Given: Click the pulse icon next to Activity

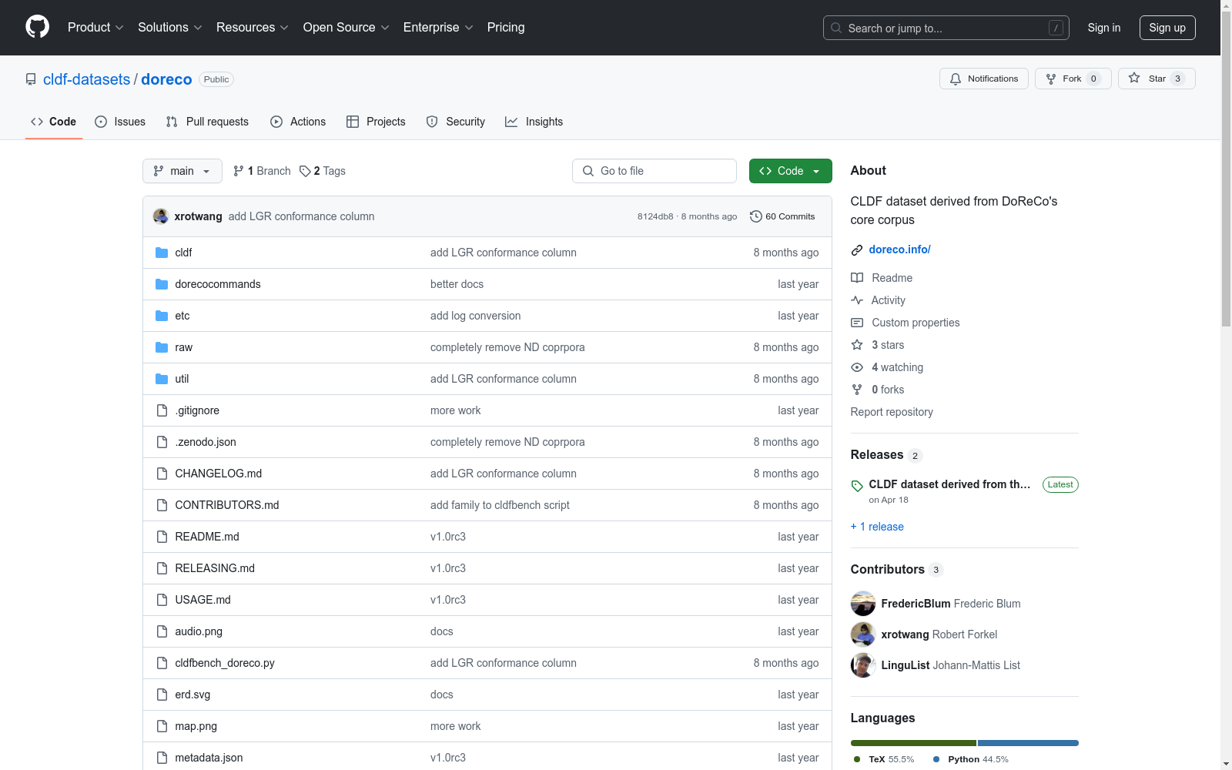Looking at the screenshot, I should [857, 300].
